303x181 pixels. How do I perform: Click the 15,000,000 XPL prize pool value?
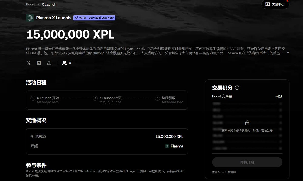click(x=169, y=136)
